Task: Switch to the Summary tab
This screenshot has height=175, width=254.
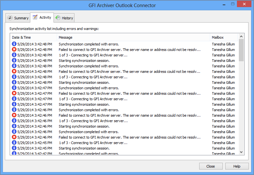Action: pos(18,18)
